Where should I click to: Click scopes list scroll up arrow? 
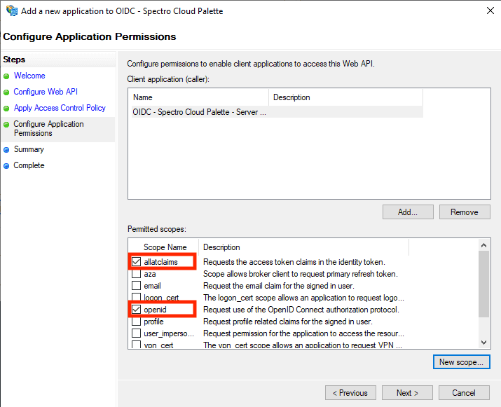(x=483, y=245)
